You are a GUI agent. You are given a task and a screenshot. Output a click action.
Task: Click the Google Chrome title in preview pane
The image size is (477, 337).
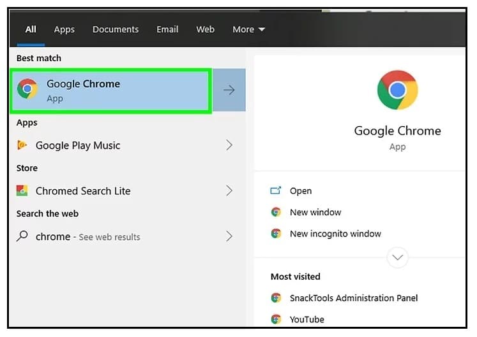pyautogui.click(x=398, y=131)
